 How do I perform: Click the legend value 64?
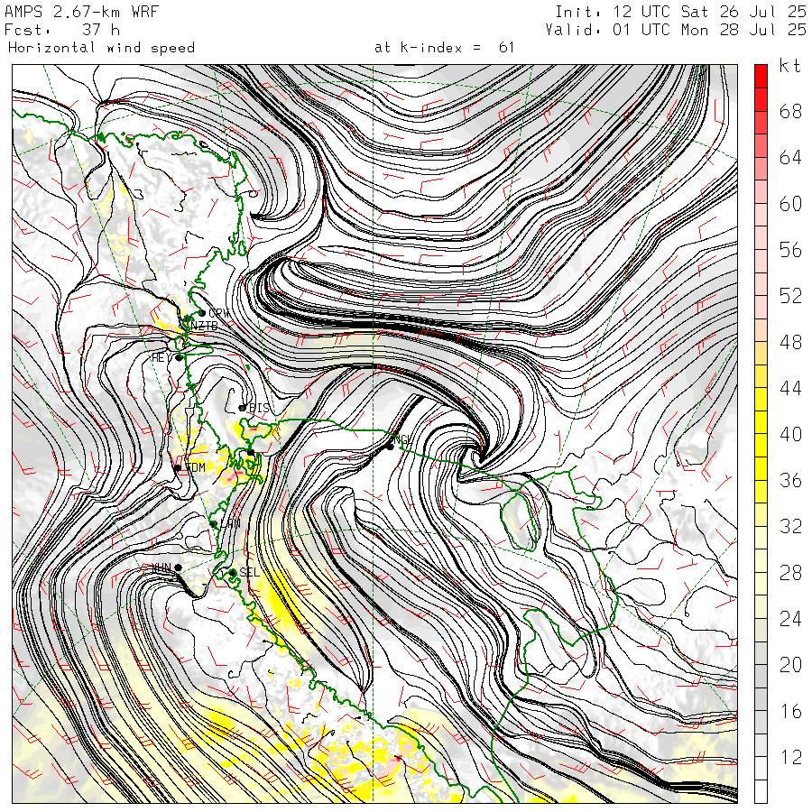coord(790,157)
